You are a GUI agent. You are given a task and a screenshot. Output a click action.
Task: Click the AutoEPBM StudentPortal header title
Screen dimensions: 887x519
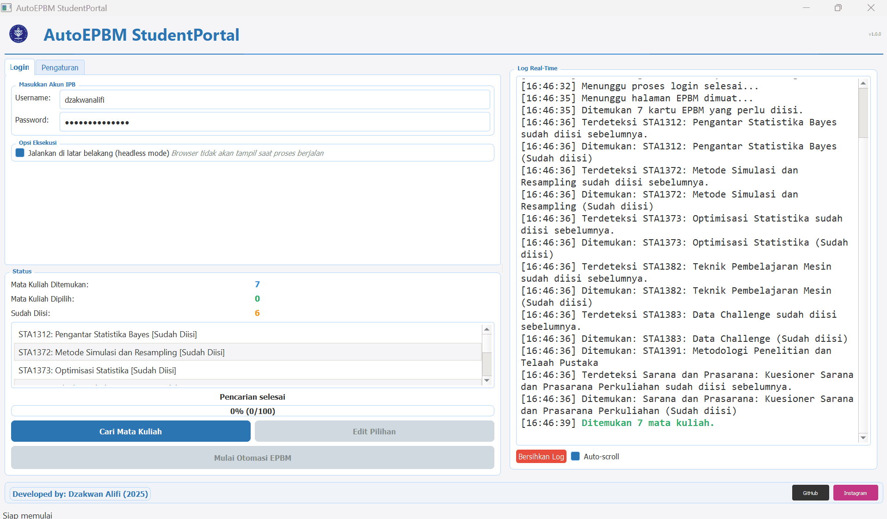[142, 35]
